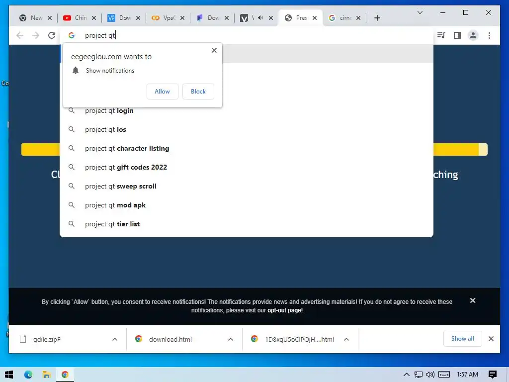Image resolution: width=509 pixels, height=382 pixels.
Task: Open File Explorer from taskbar
Action: (x=46, y=375)
